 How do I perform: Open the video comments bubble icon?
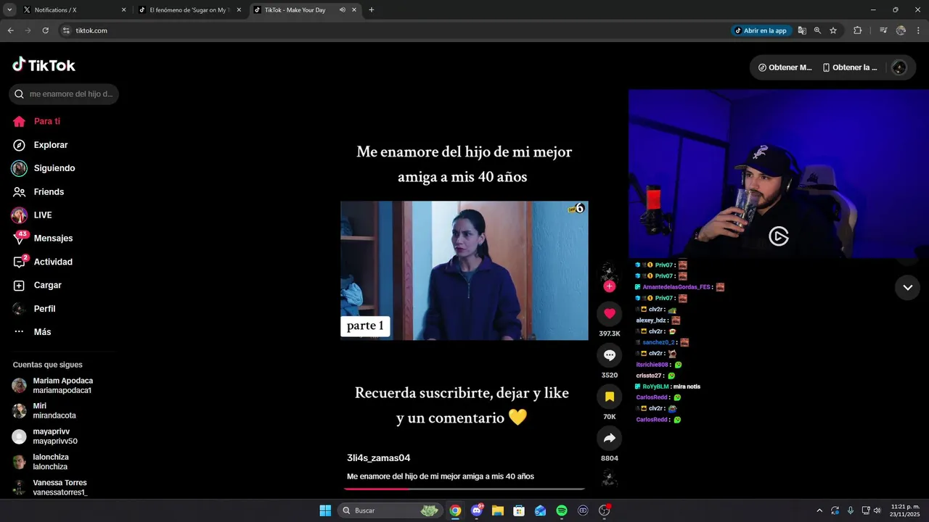pyautogui.click(x=610, y=355)
